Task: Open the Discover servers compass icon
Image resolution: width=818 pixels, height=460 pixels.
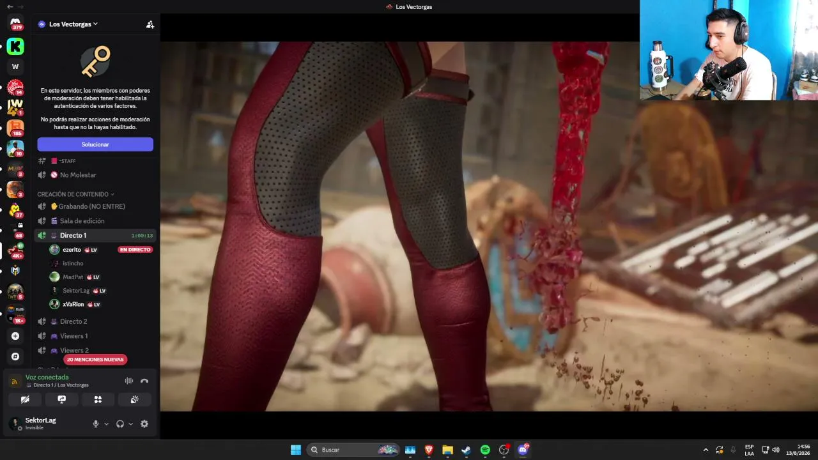Action: pos(15,356)
